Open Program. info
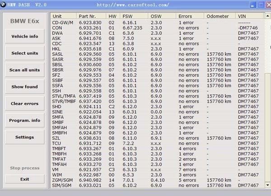The height and width of the screenshot is (196, 271). (x=25, y=120)
